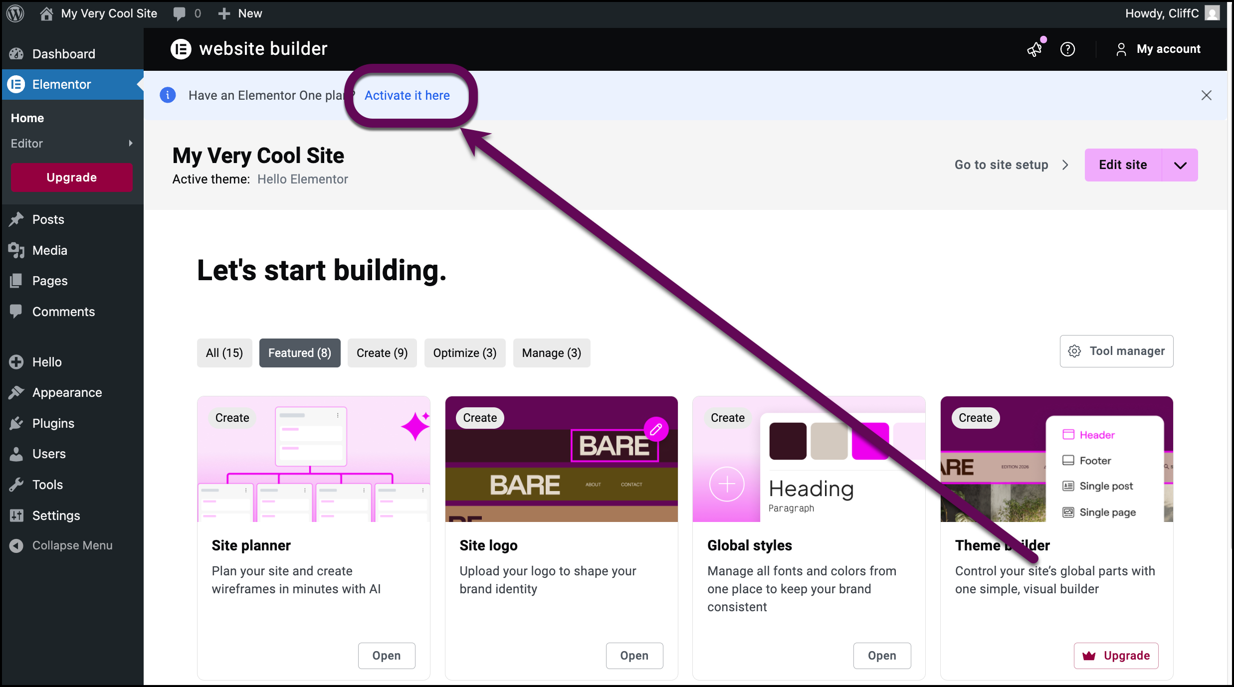Open the Tool manager
The image size is (1234, 687).
tap(1116, 351)
